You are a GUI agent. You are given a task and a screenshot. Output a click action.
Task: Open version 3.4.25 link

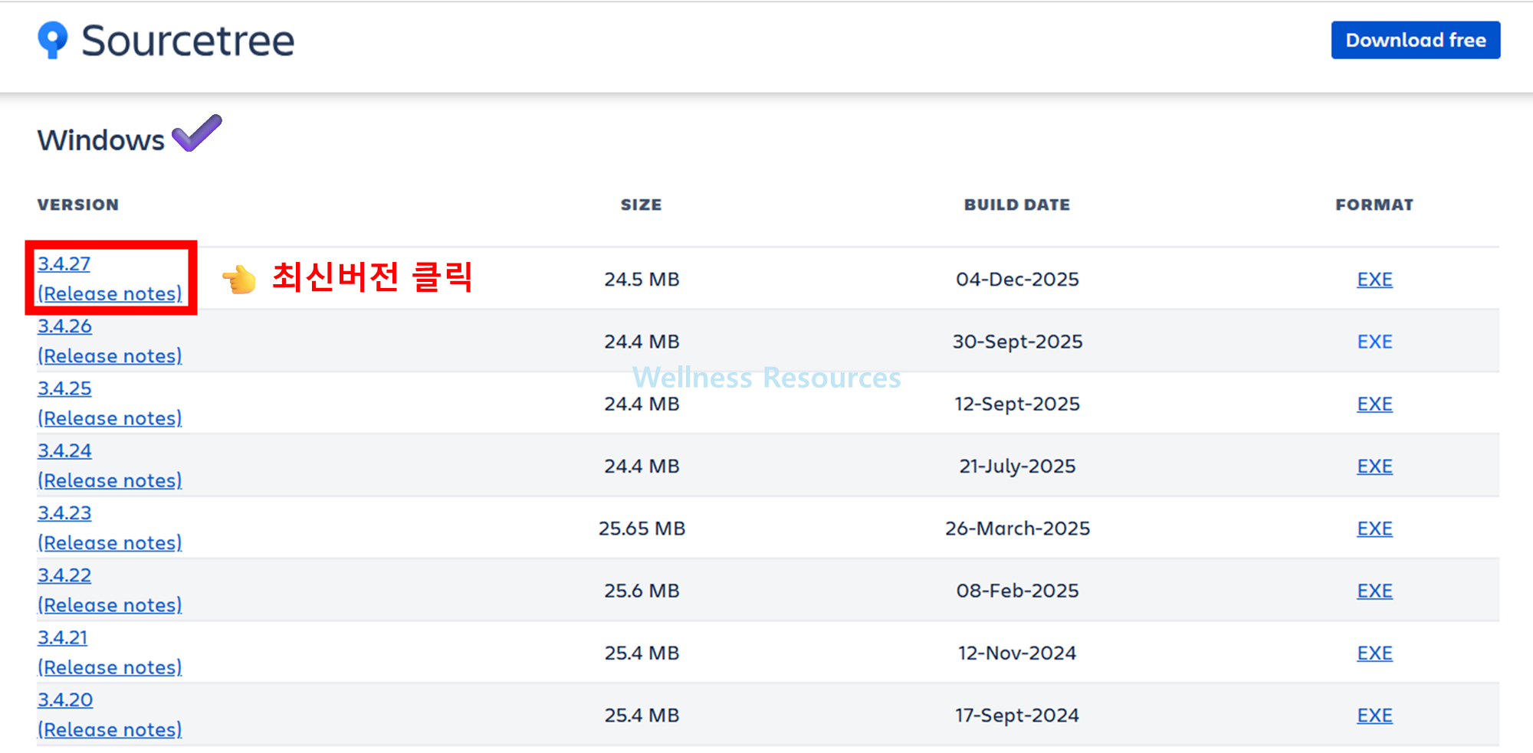pyautogui.click(x=65, y=388)
